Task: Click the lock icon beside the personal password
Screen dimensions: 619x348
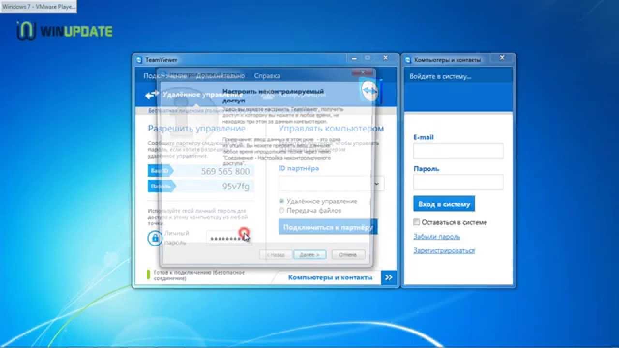Action: click(155, 237)
